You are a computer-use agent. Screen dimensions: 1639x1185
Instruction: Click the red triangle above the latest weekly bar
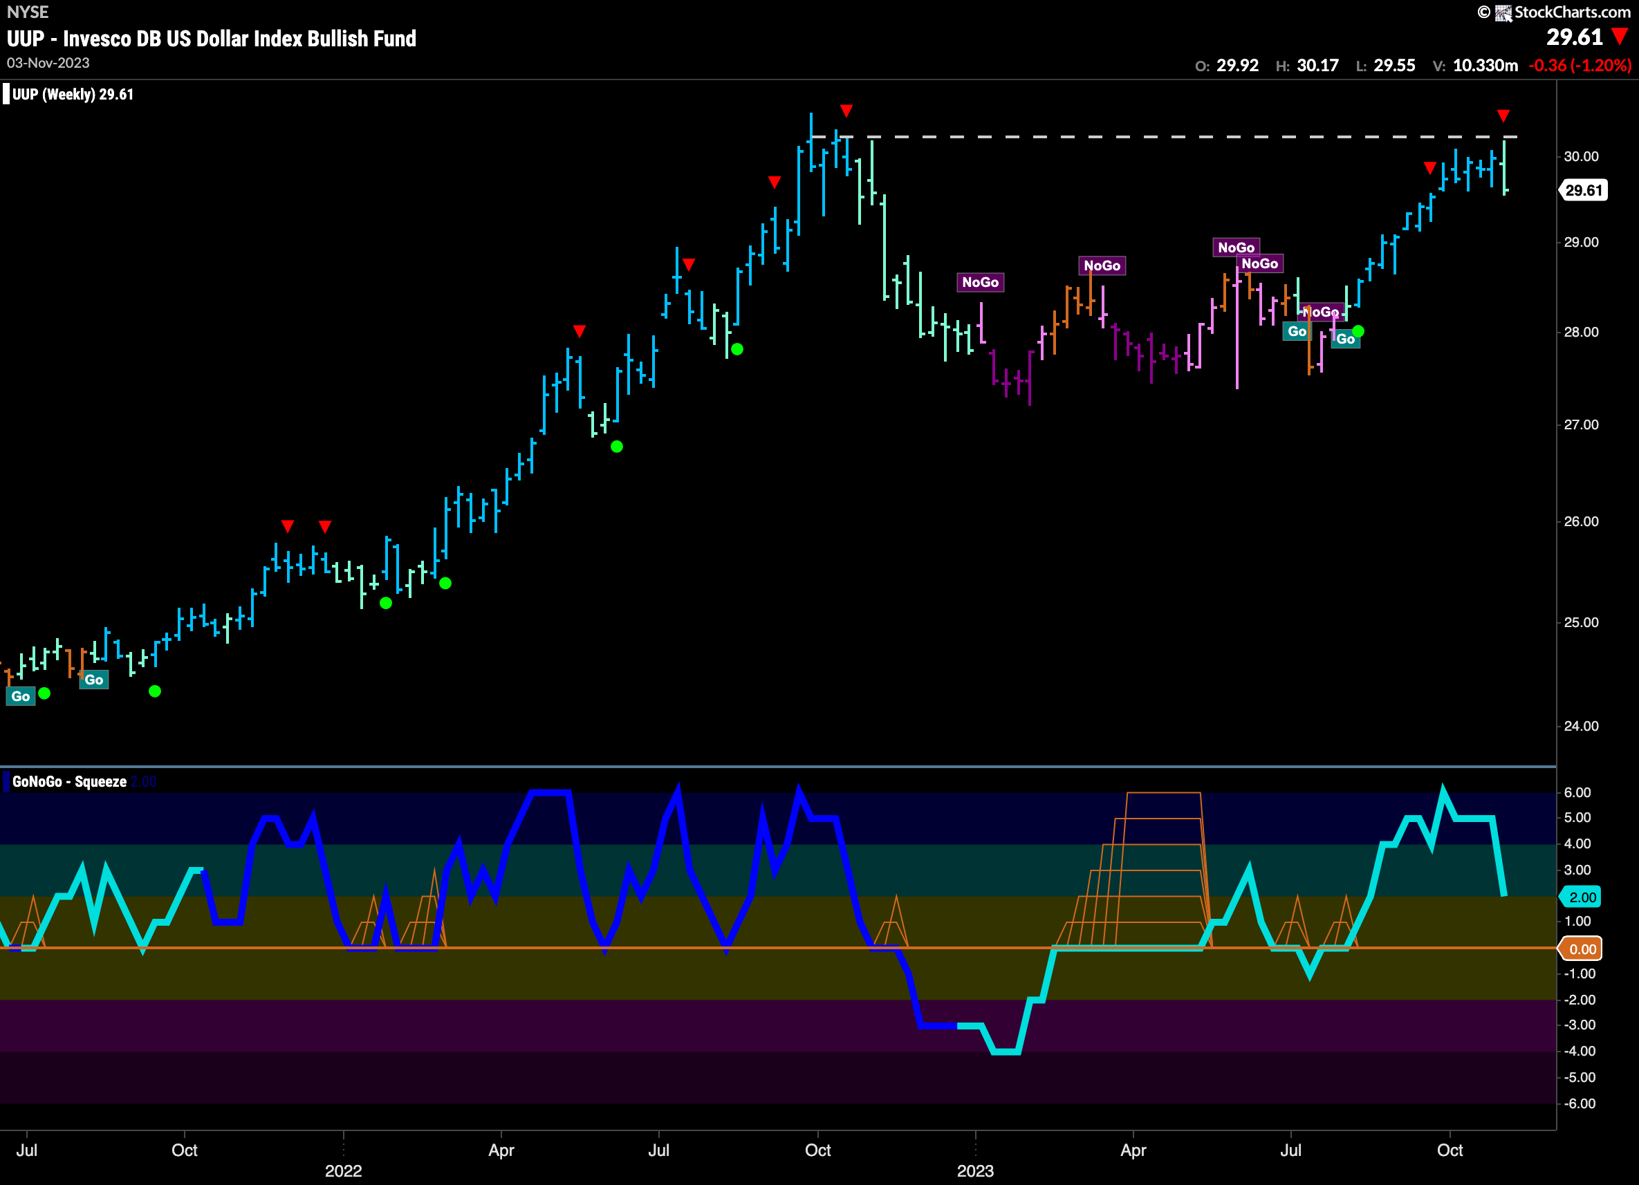(x=1504, y=115)
